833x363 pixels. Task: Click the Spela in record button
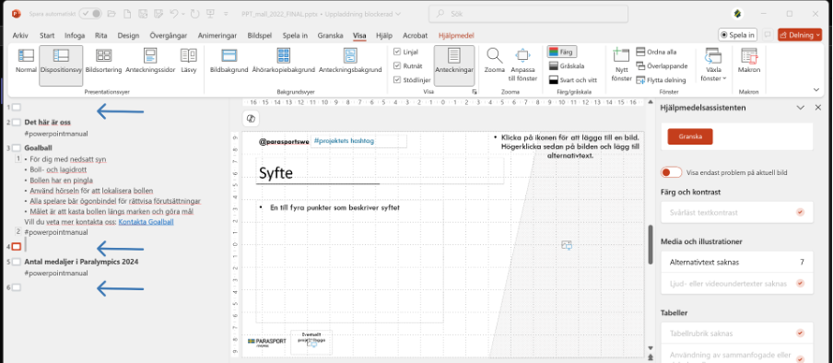737,35
